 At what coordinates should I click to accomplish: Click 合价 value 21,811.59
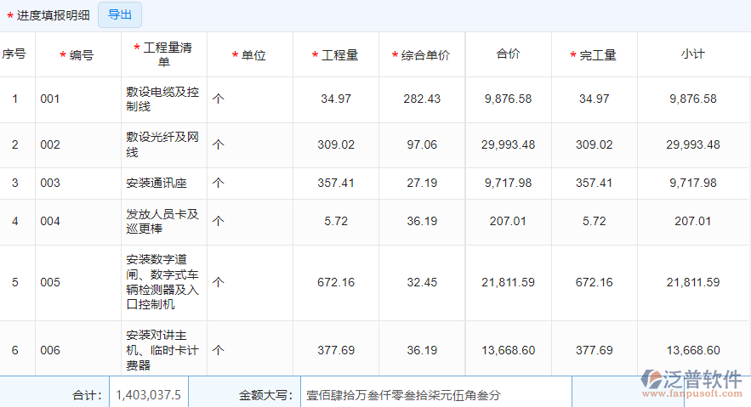(x=508, y=282)
